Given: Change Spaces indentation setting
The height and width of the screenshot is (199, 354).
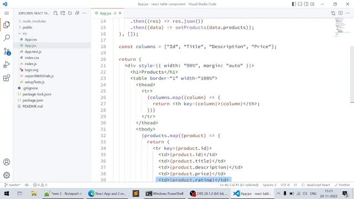Looking at the screenshot, I should 269,185.
